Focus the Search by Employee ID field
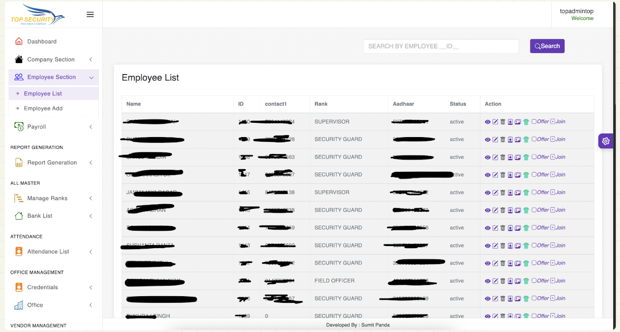This screenshot has height=332, width=620. [x=441, y=46]
